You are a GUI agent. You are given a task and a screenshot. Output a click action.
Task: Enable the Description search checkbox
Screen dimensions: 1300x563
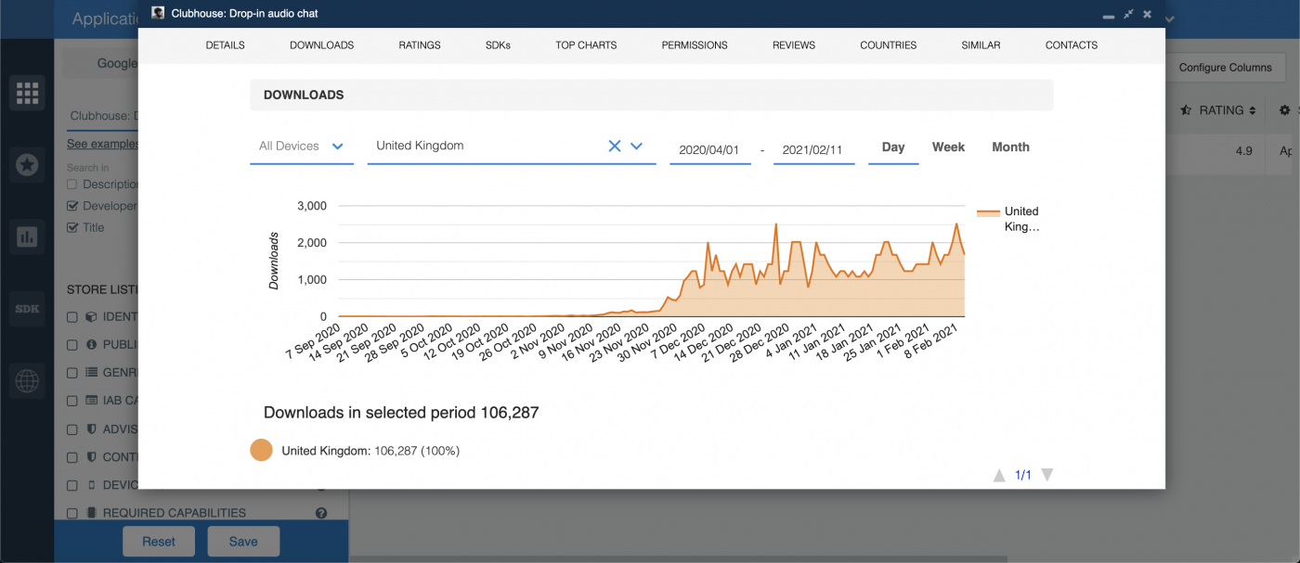coord(71,184)
